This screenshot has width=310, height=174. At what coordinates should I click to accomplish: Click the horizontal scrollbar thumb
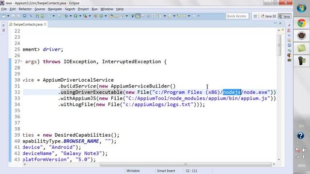pyautogui.click(x=186, y=164)
